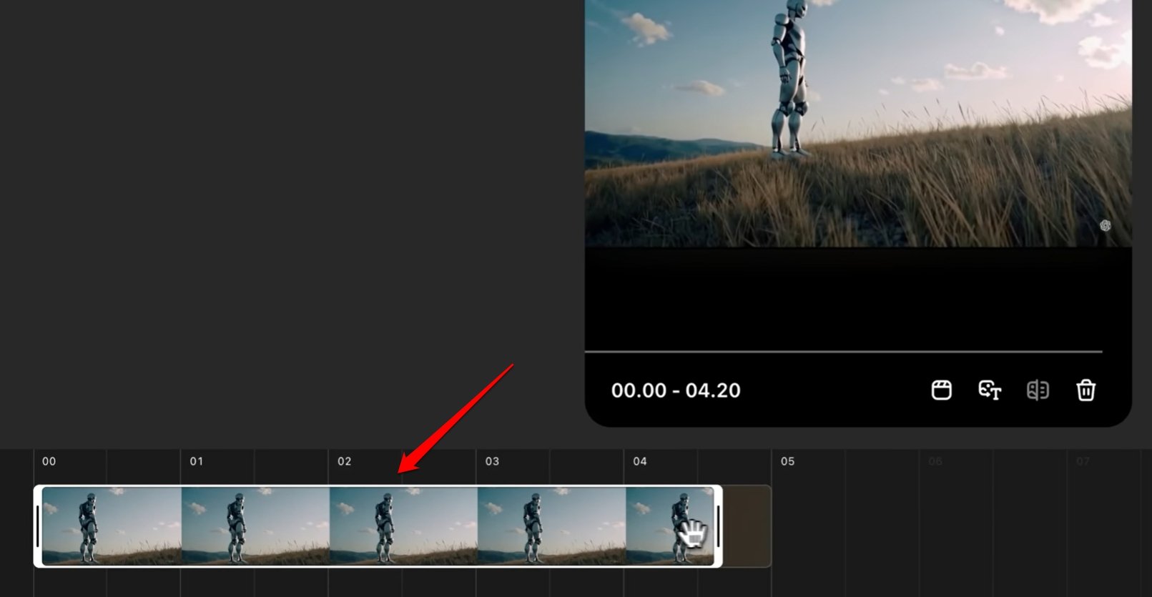The width and height of the screenshot is (1152, 597).
Task: Click the left trim handle of the clip
Action: tap(38, 526)
